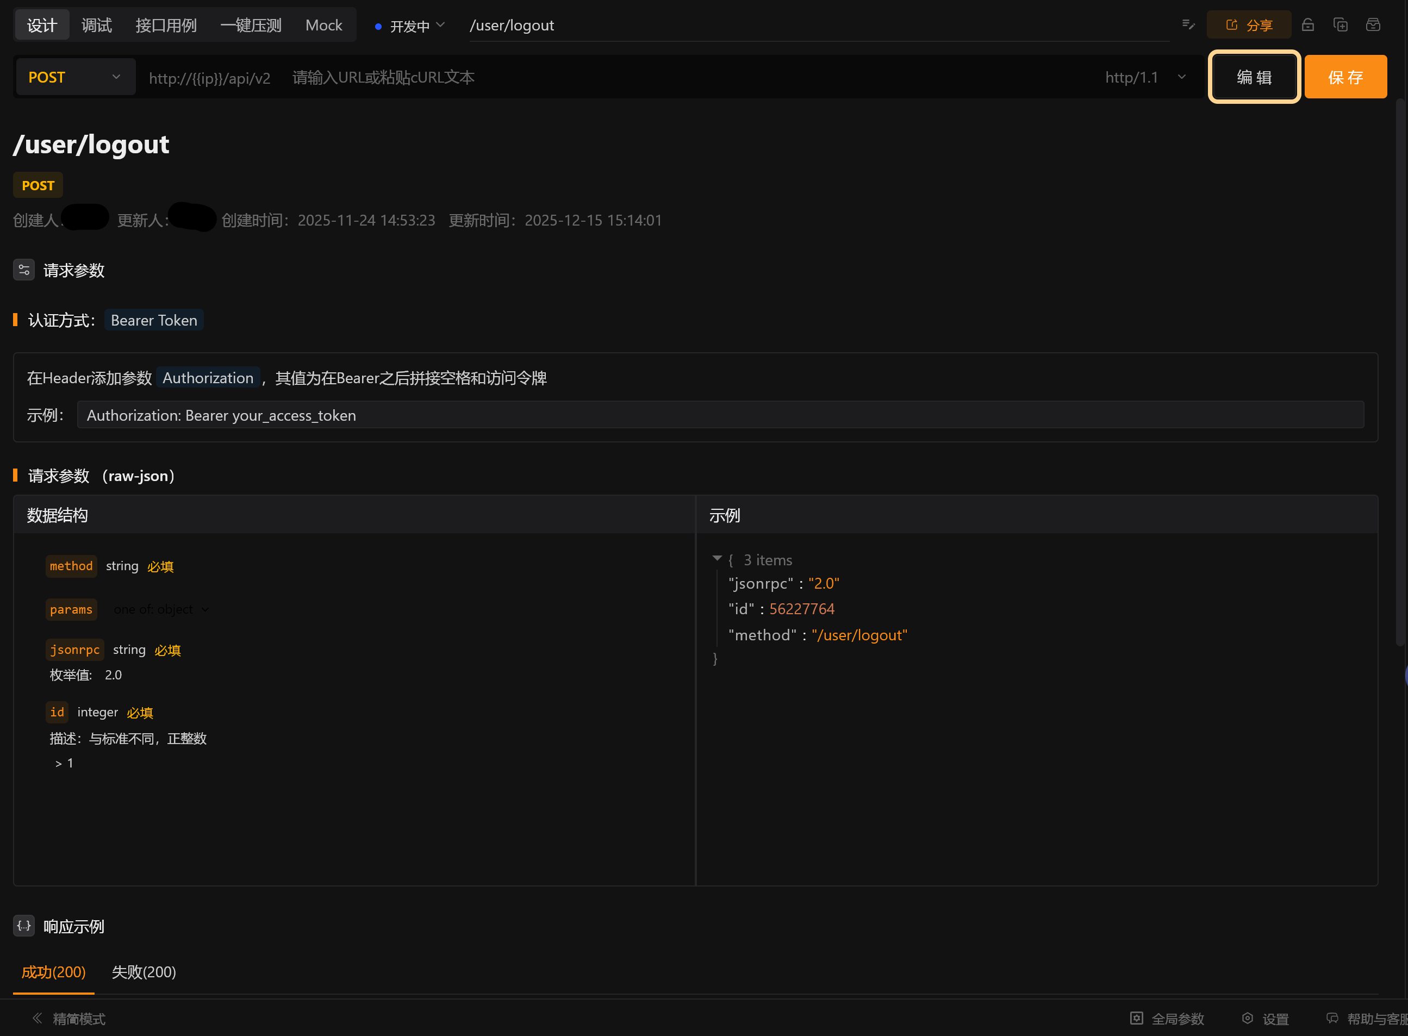Click the response example braces icon
Image resolution: width=1408 pixels, height=1036 pixels.
24,926
